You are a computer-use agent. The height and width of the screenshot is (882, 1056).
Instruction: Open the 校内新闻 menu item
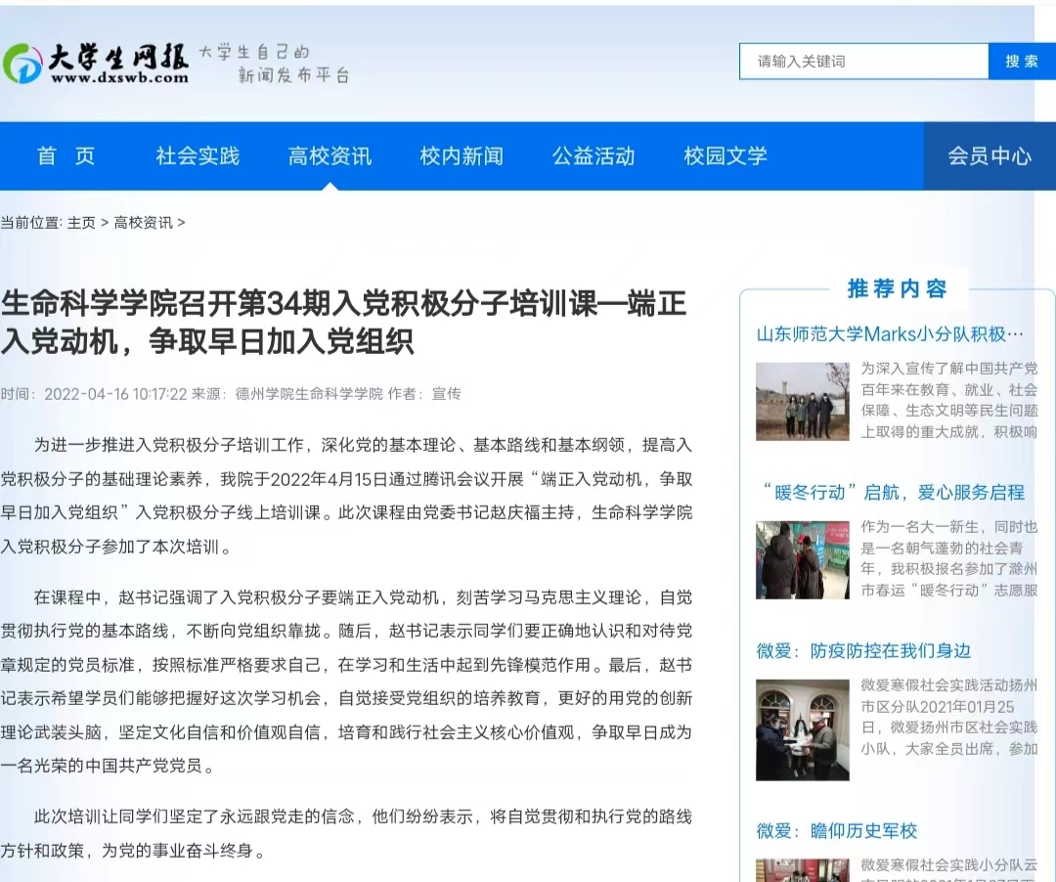(462, 156)
